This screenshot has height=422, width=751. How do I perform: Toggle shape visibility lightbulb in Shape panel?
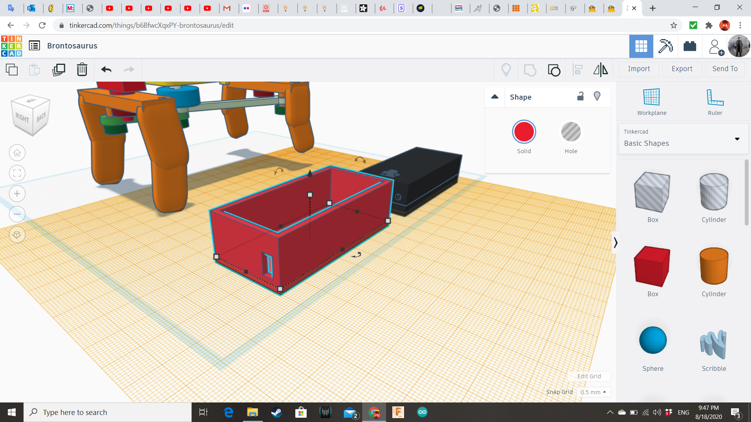(597, 97)
